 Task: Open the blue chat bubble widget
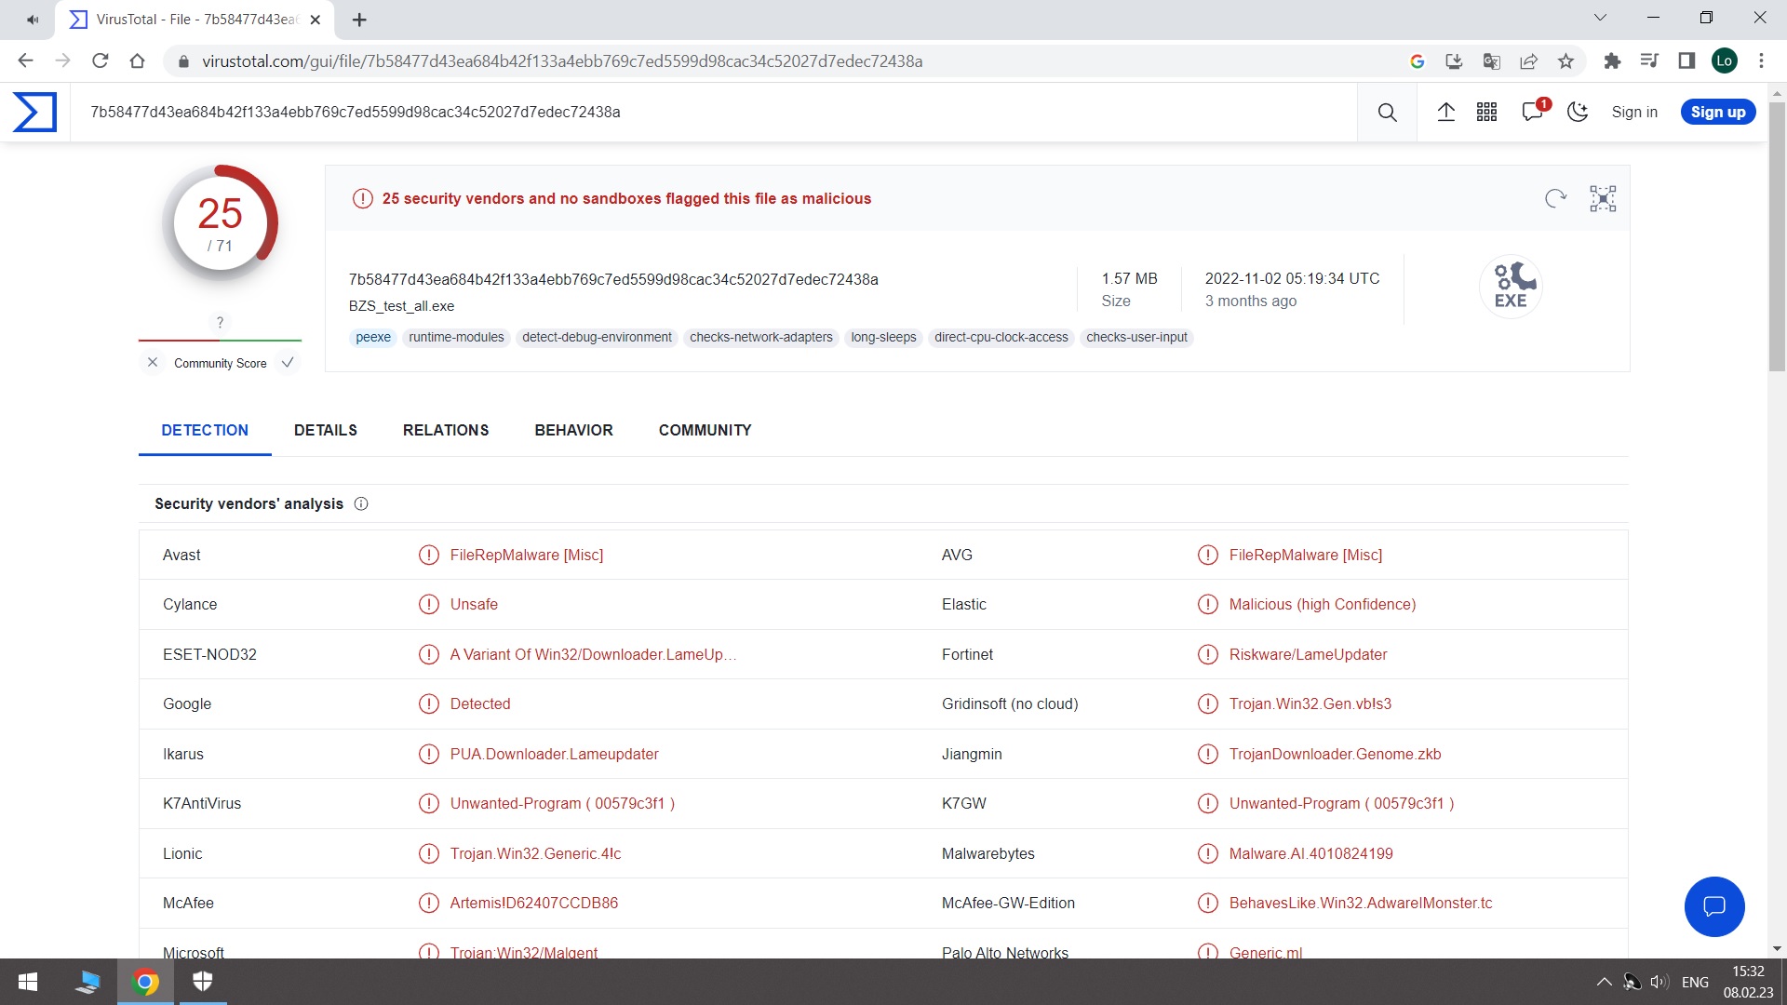1713,905
